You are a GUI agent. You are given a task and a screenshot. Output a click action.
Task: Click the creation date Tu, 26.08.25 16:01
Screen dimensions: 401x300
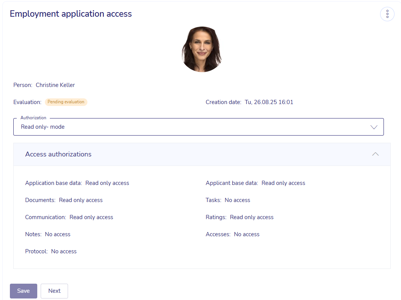pos(269,102)
